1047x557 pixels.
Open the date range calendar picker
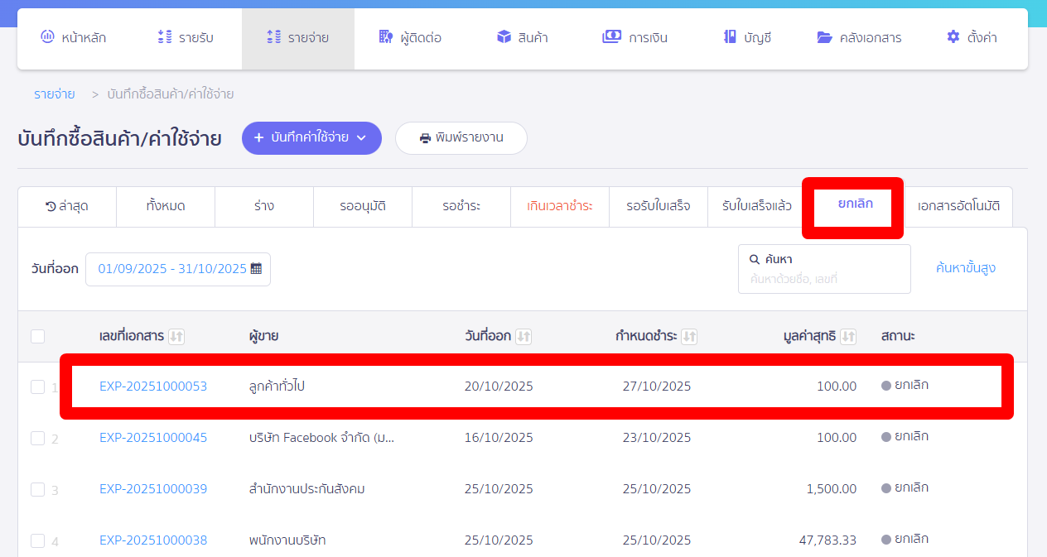click(257, 268)
